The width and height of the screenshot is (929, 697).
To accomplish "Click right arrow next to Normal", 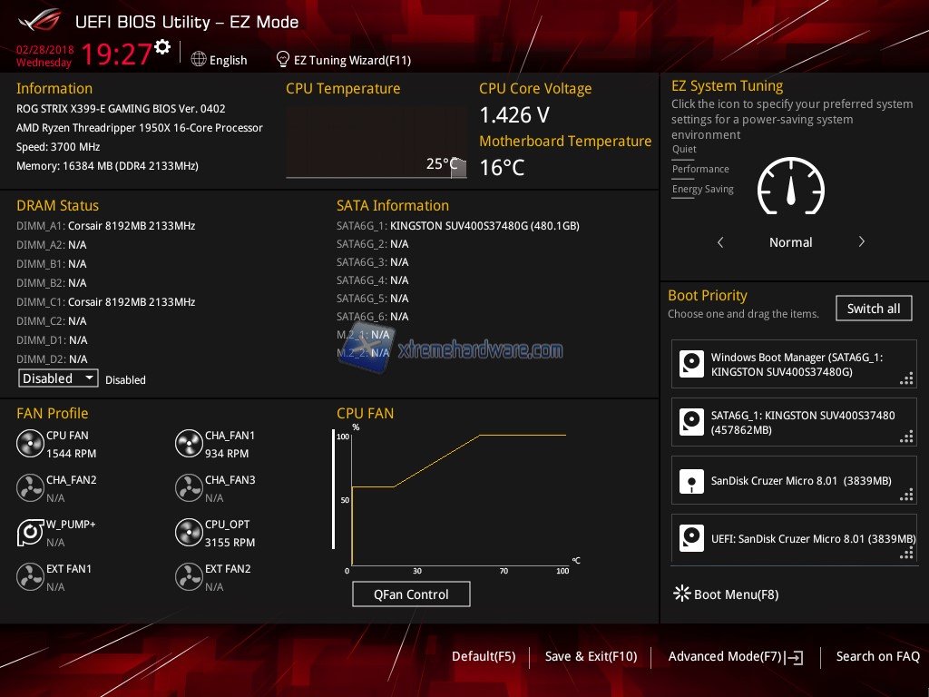I will click(x=861, y=242).
